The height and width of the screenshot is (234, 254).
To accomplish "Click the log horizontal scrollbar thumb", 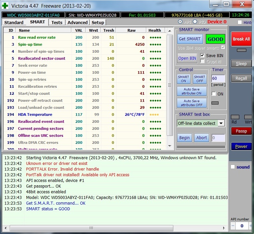I will (90, 228).
